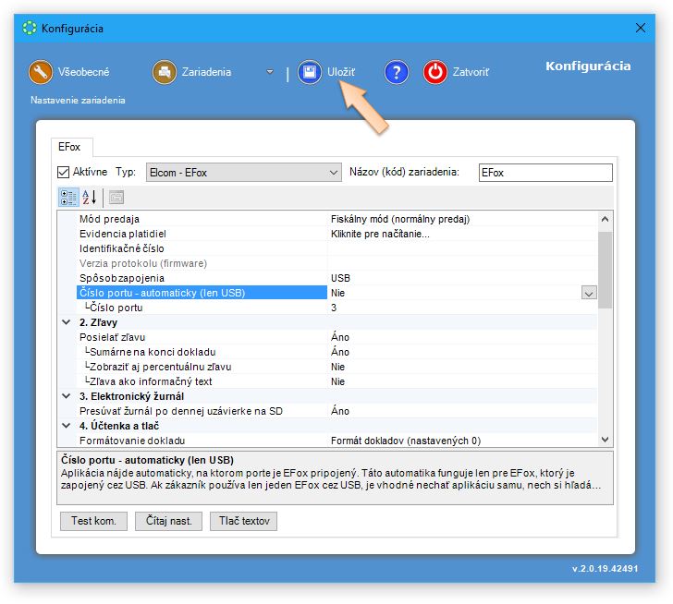Click the Všeobecné wrench icon
The height and width of the screenshot is (604, 673).
coord(41,72)
